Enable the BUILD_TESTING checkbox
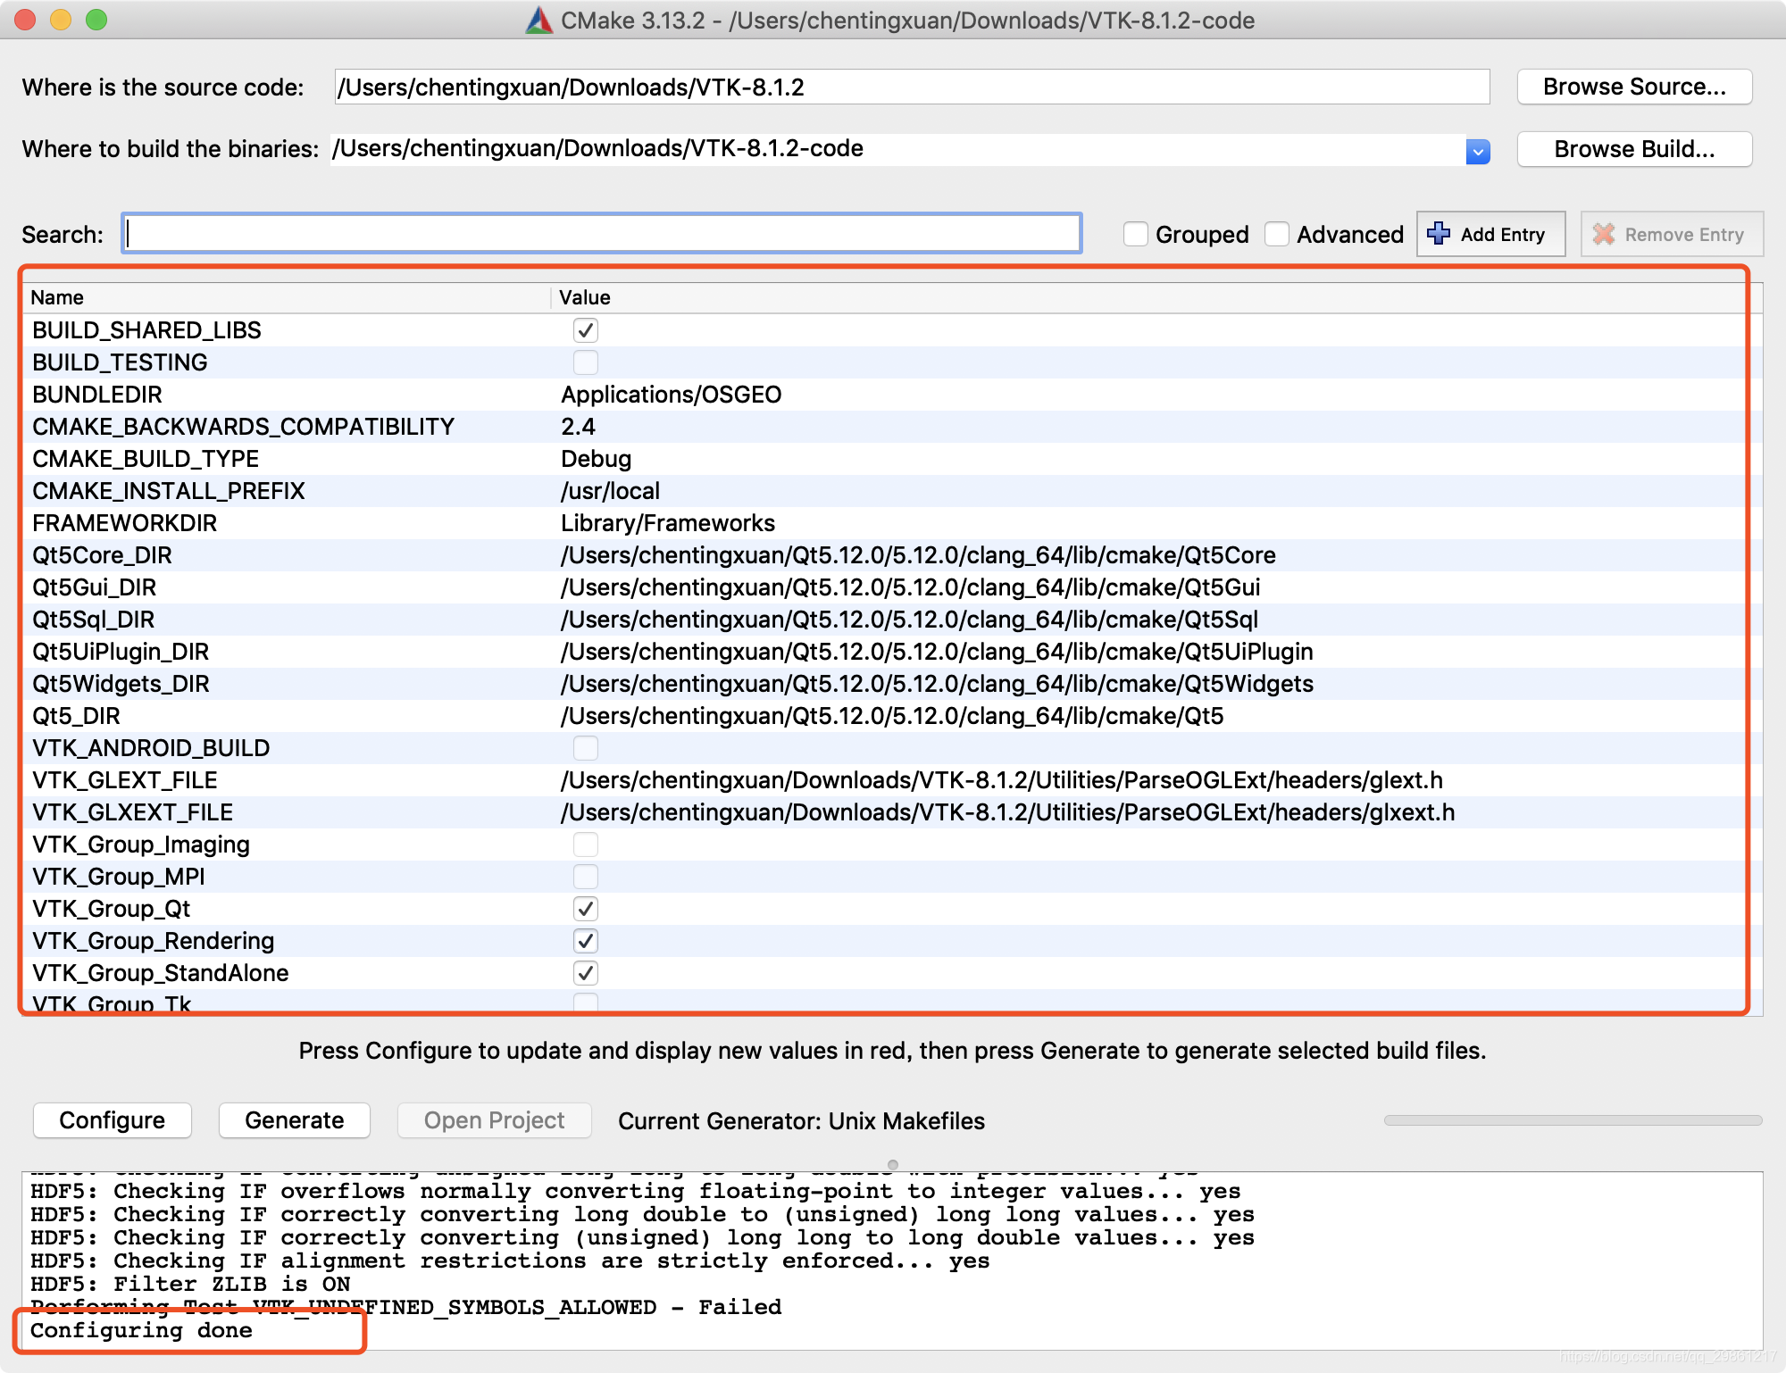The height and width of the screenshot is (1373, 1786). coord(586,362)
